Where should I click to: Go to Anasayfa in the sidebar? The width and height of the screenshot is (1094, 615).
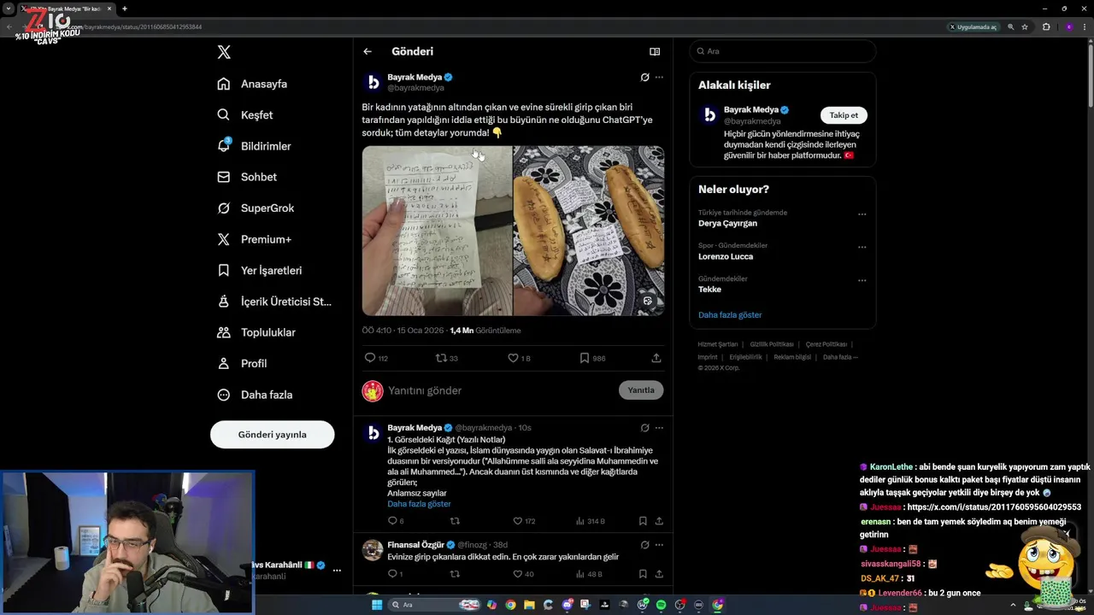pos(252,84)
